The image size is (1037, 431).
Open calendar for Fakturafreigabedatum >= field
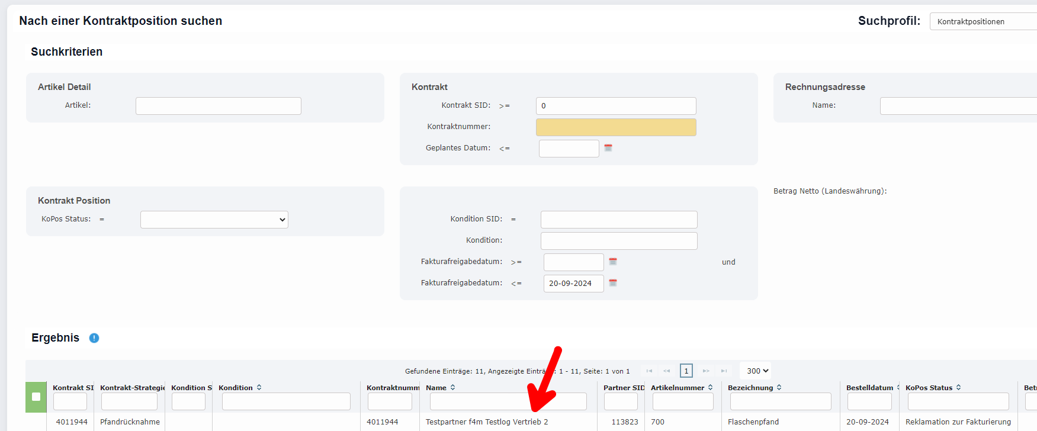point(613,262)
